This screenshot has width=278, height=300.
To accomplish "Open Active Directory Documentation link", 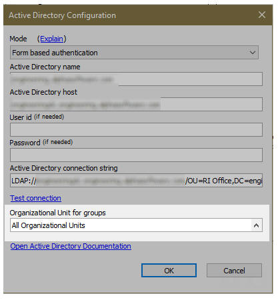I will [71, 246].
